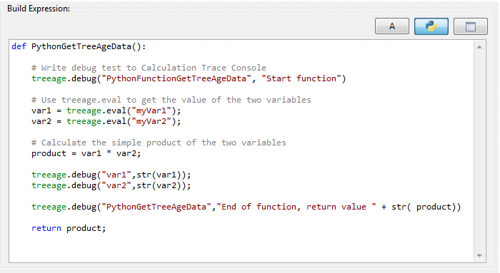
Task: Place cursor on def PythonGetTreeAgeData() line
Action: click(x=79, y=46)
